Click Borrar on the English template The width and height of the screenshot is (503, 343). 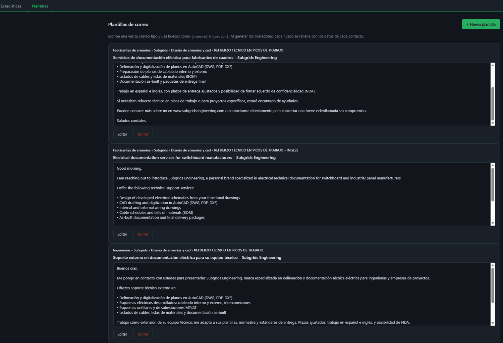143,234
